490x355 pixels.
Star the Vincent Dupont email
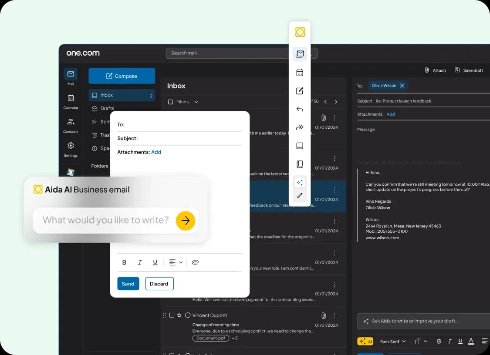point(179,315)
